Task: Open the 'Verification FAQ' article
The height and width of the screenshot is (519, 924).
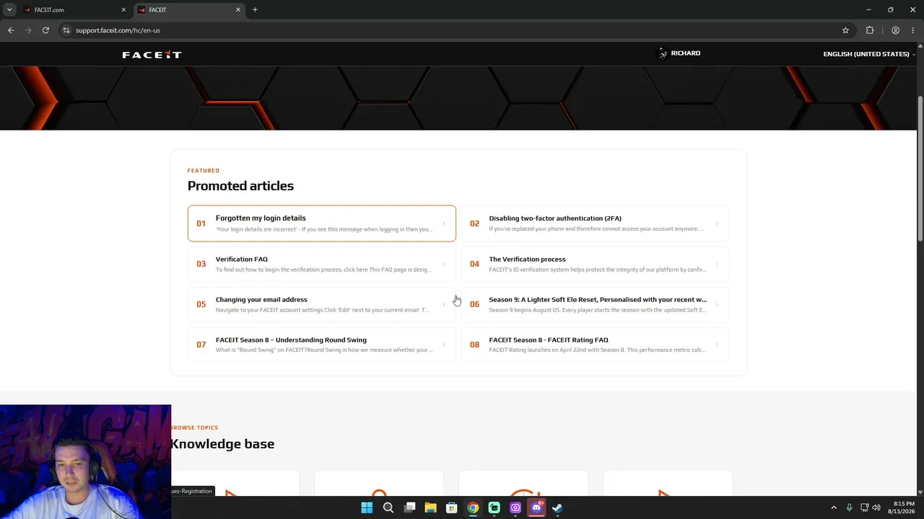Action: coord(322,264)
